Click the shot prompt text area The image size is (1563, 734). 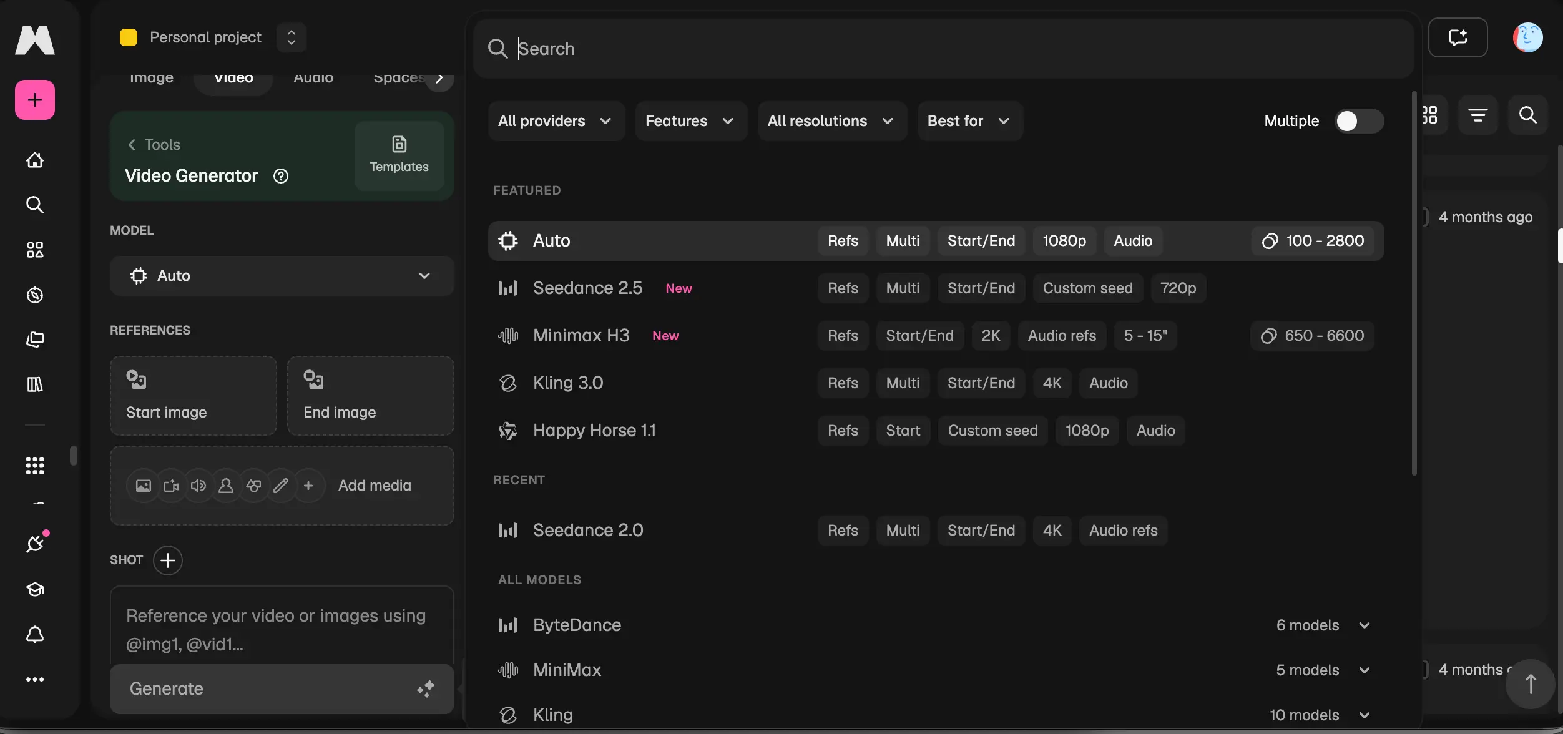tap(282, 625)
